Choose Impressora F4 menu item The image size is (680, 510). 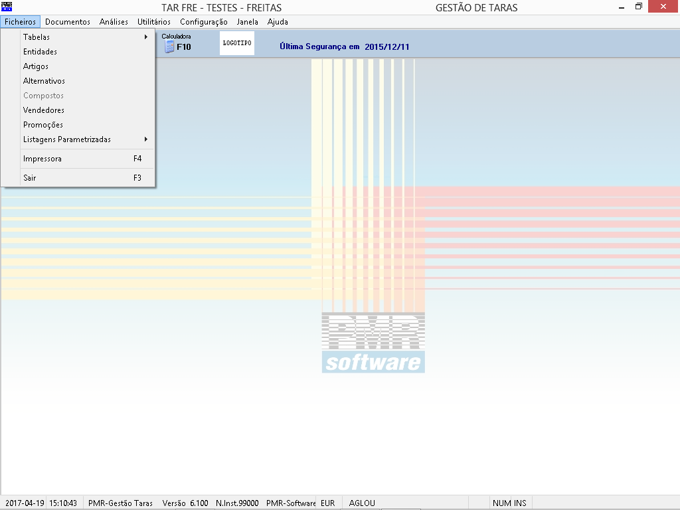pyautogui.click(x=86, y=159)
